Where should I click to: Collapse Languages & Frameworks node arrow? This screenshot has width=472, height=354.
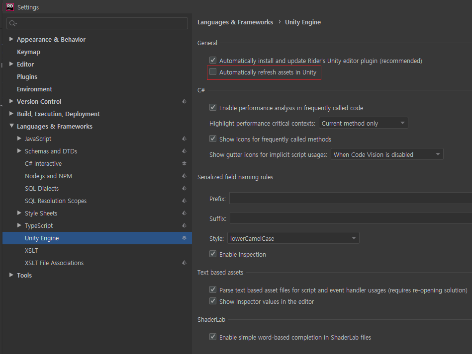tap(11, 126)
